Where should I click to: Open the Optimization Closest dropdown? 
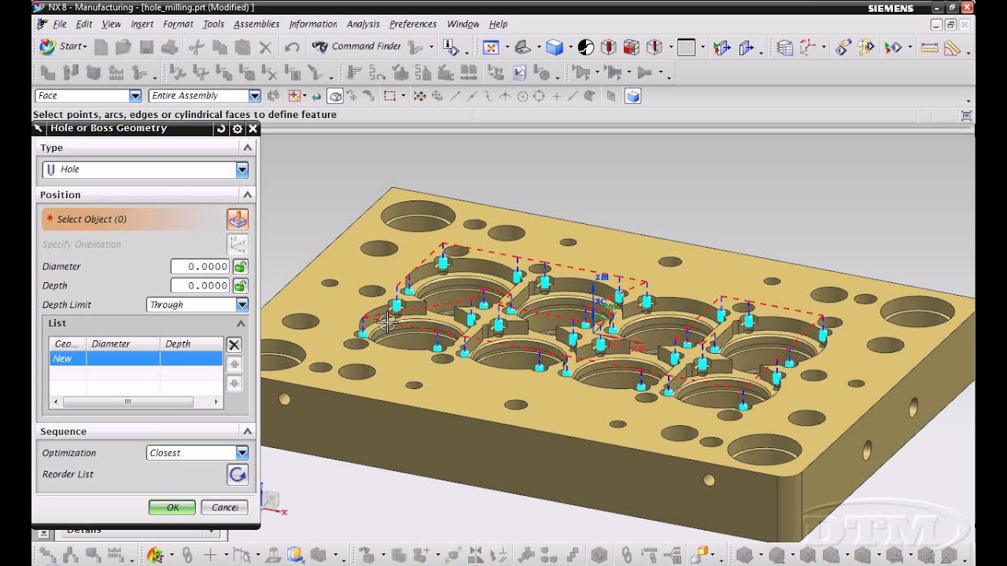coord(242,453)
